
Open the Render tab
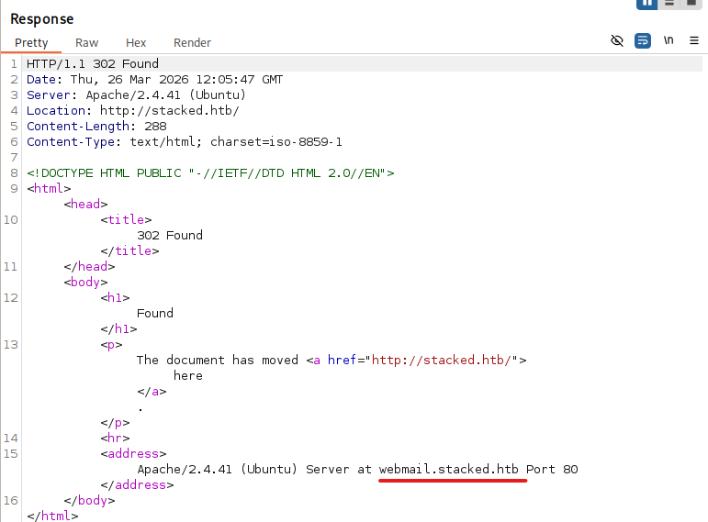pos(192,43)
